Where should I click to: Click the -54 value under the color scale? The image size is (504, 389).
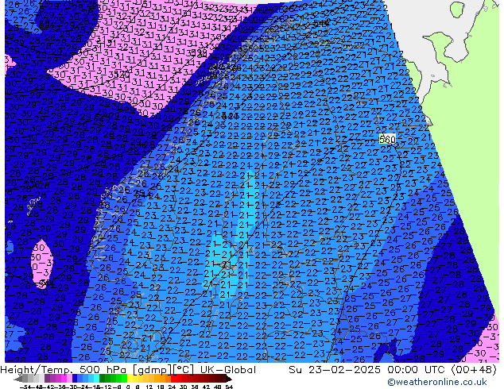click(25, 387)
